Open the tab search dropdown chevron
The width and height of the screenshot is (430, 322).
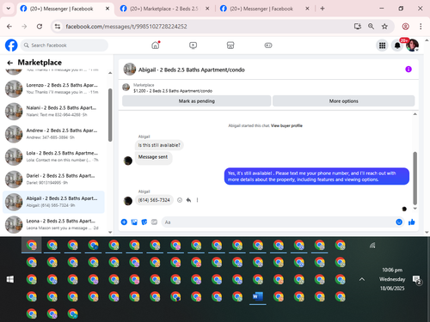point(9,9)
